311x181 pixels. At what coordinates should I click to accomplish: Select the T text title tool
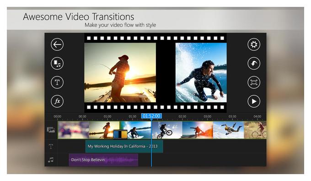point(57,82)
